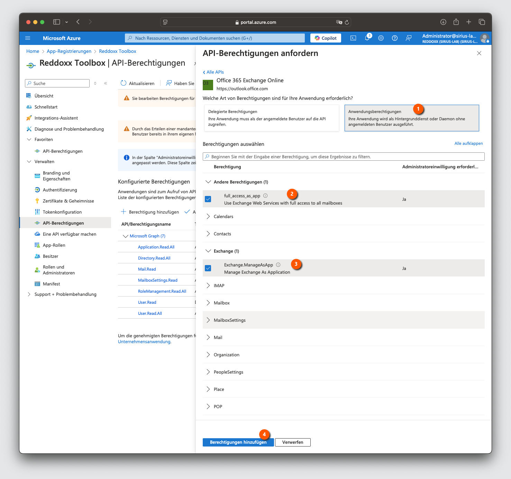Screen dimensions: 511x479
Task: Expand the PeopleSettings permission group
Action: pos(208,372)
